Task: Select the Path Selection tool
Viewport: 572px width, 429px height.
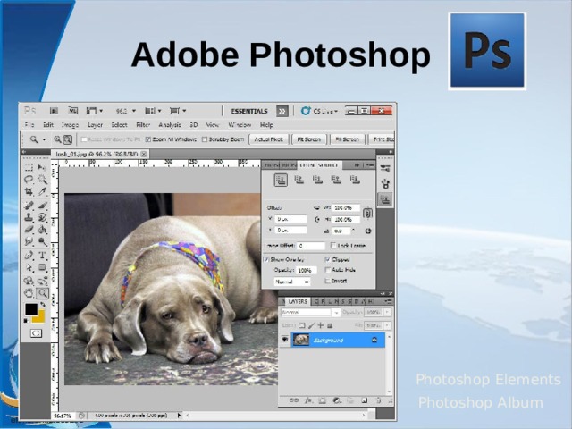Action: (x=29, y=268)
